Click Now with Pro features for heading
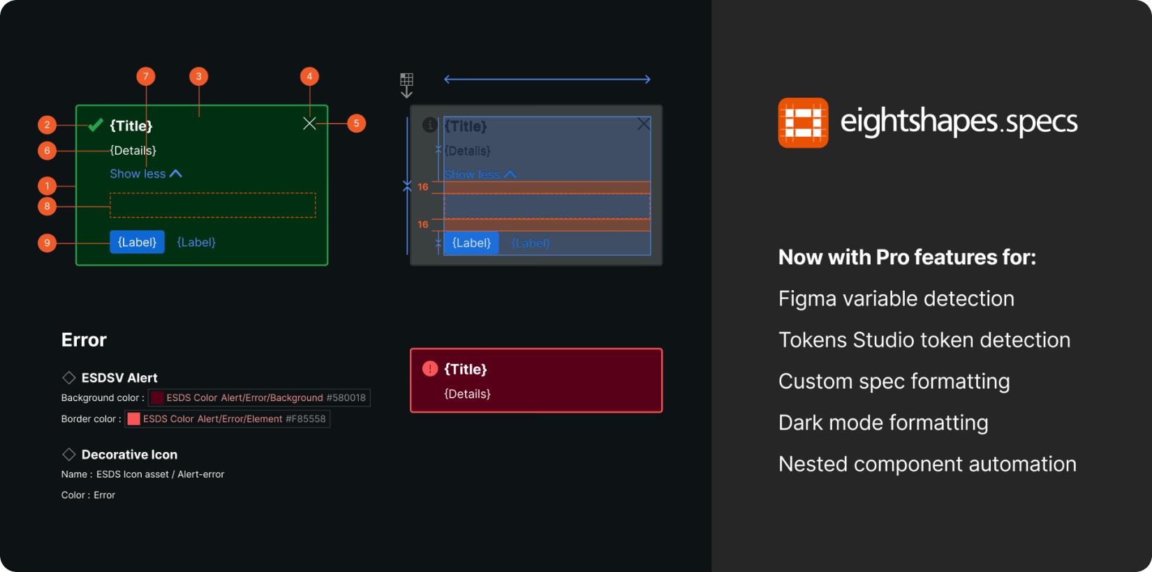Image resolution: width=1152 pixels, height=572 pixels. pos(908,257)
